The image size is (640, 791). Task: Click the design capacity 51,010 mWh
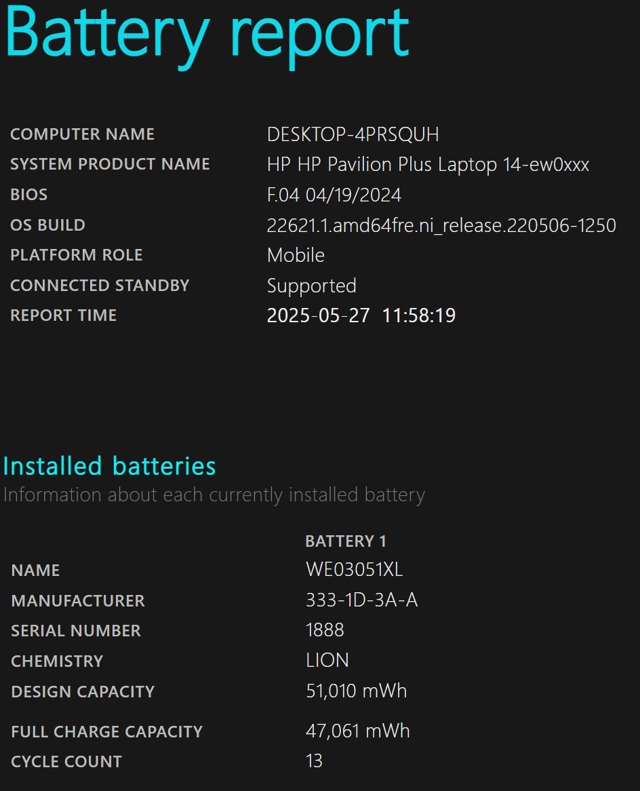tap(356, 691)
